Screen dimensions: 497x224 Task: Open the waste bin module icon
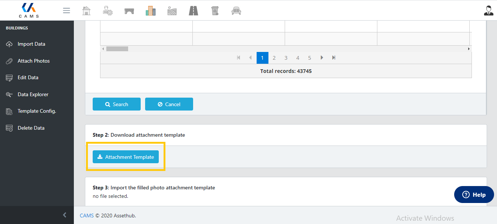click(215, 11)
